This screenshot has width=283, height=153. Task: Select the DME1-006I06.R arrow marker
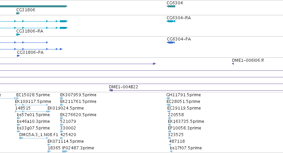point(233,64)
